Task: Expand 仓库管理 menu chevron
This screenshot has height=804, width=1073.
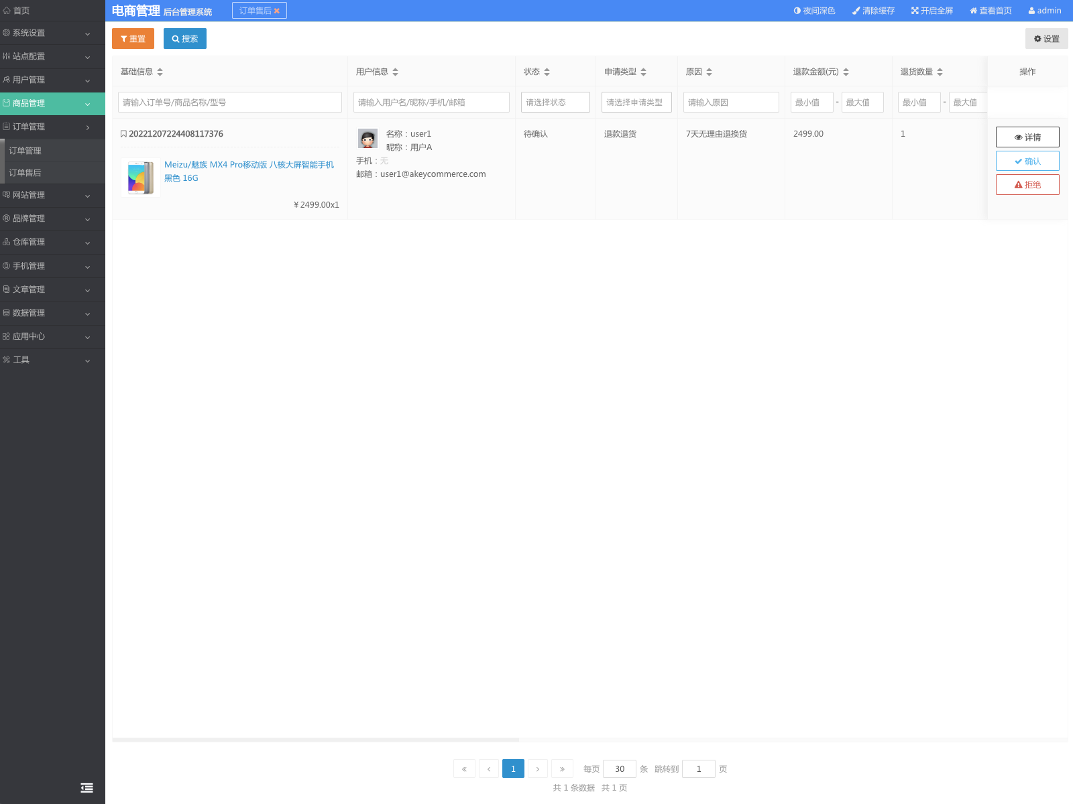Action: click(87, 243)
